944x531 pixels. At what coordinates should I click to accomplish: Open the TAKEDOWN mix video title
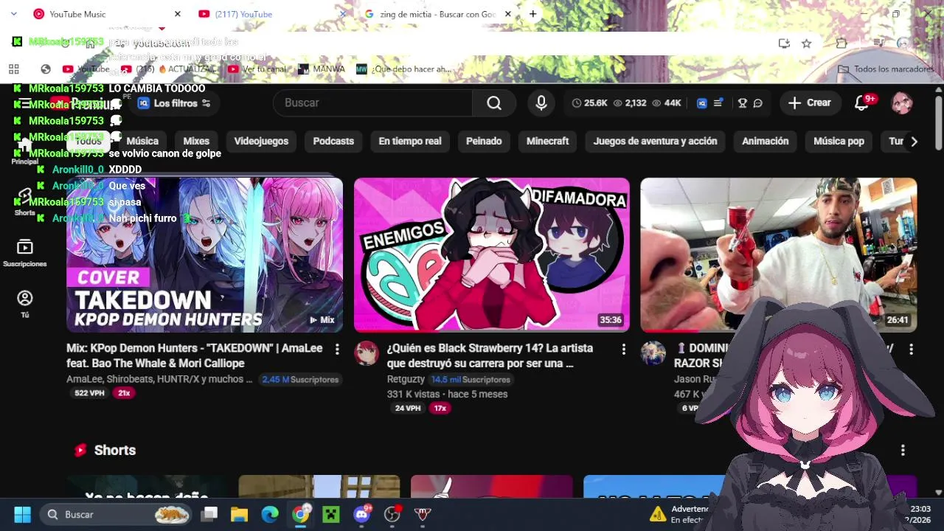[195, 355]
